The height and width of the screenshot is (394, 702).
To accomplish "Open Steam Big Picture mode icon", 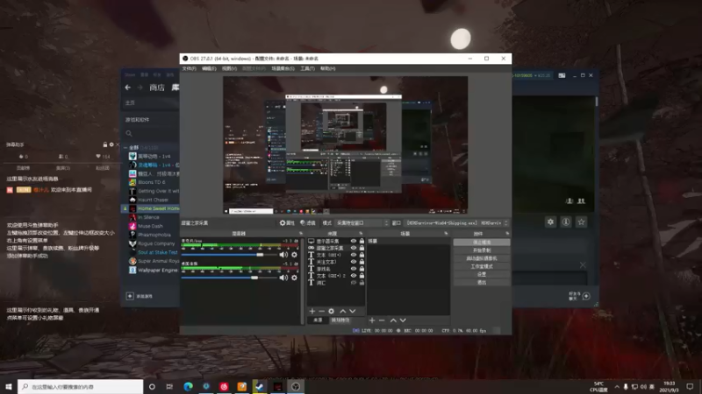I will point(562,75).
